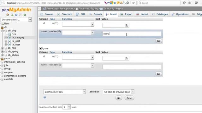This screenshot has width=202, height=113.
Task: Click the Windows logo icon in address bar
Action: 112,3
